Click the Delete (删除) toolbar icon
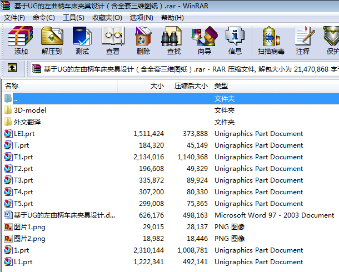Screen dimensions: 339x272 (143, 36)
